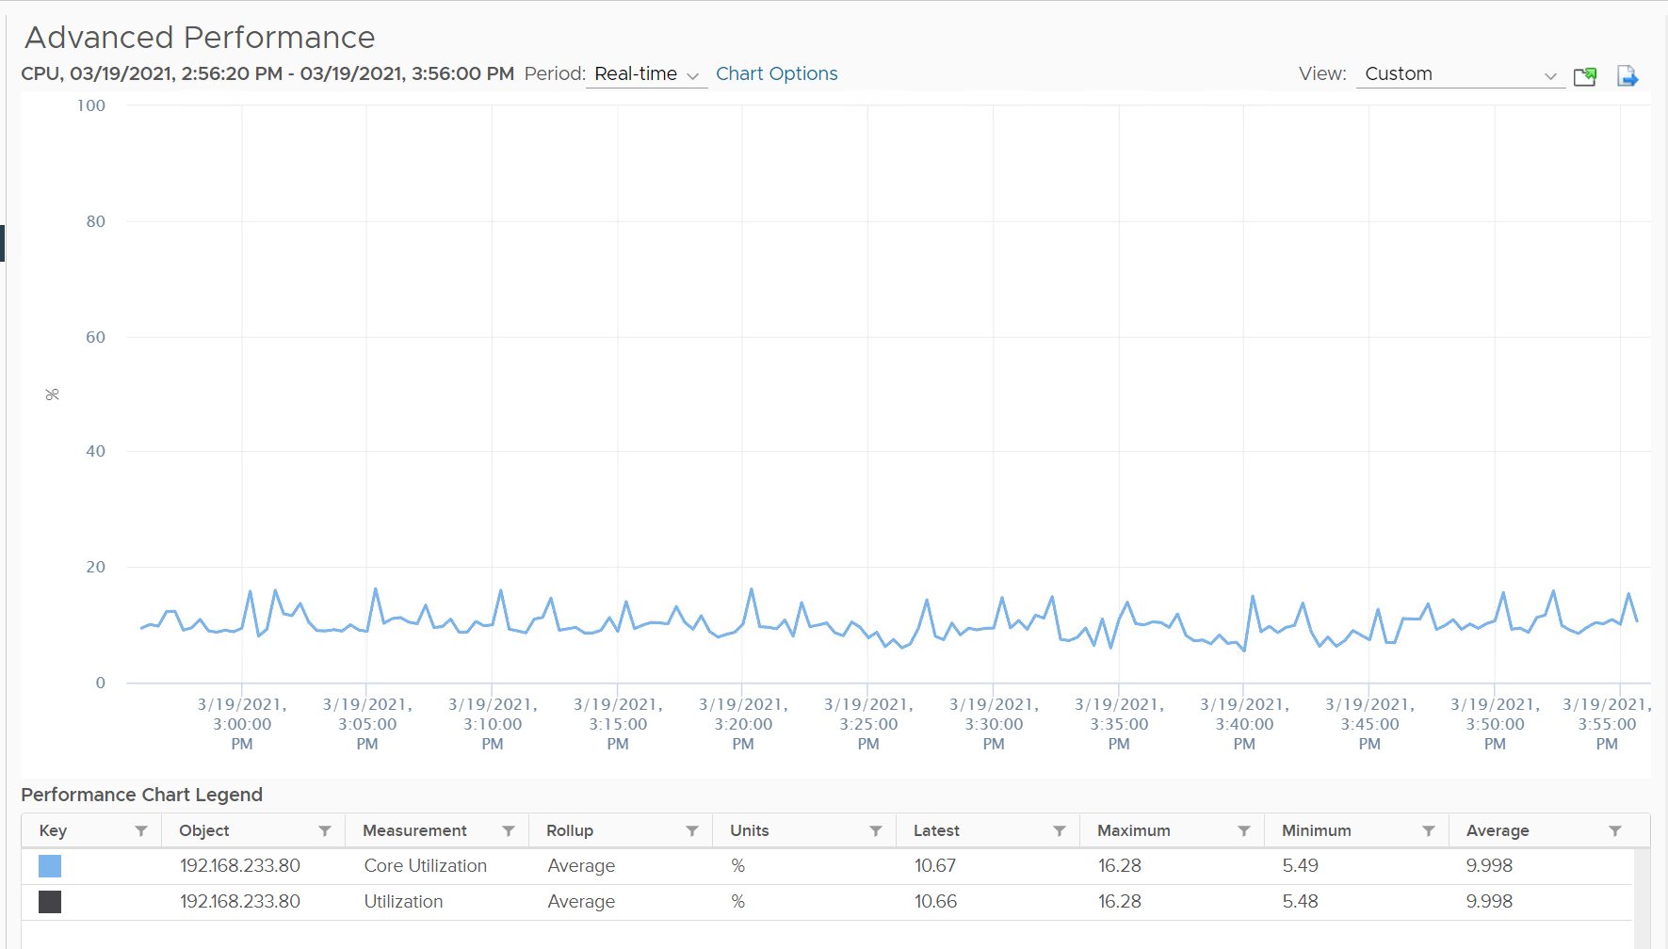Open the chart in a new window
This screenshot has height=949, width=1668.
tap(1585, 75)
